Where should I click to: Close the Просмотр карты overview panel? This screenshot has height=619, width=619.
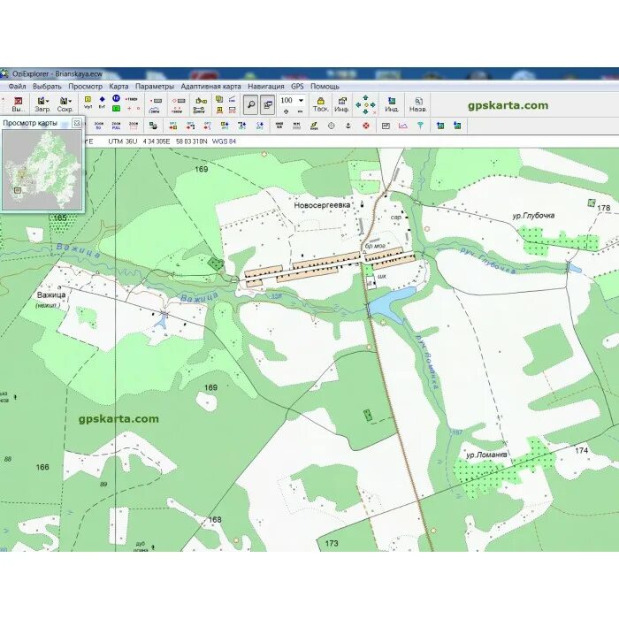click(x=77, y=123)
